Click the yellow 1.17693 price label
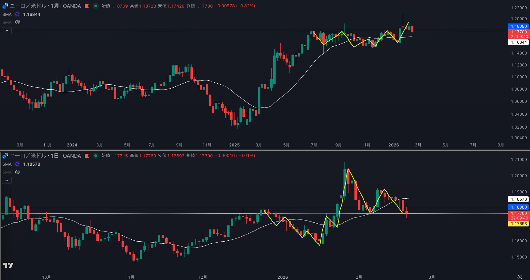Image resolution: width=530 pixels, height=280 pixels. (518, 224)
